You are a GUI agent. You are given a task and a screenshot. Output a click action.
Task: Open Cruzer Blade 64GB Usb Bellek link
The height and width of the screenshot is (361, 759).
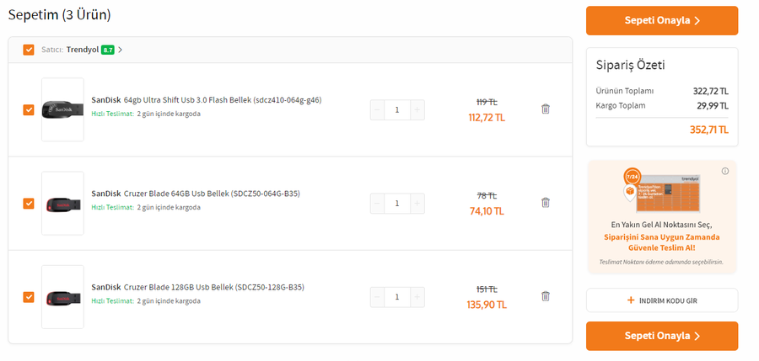coord(196,194)
